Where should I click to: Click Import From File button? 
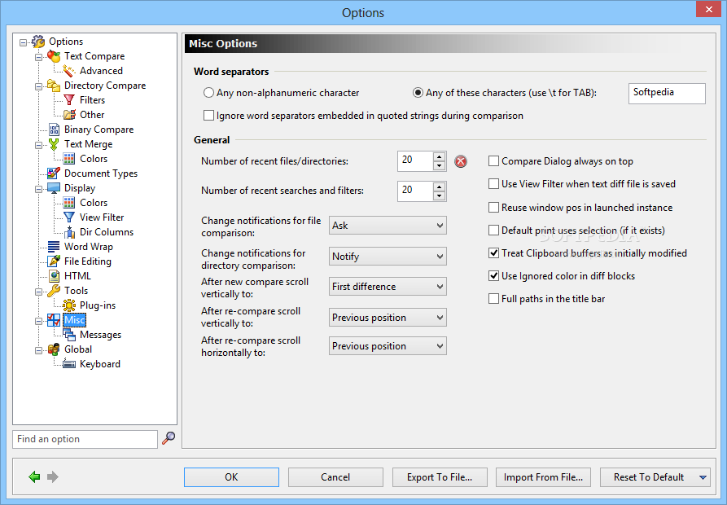pos(543,477)
